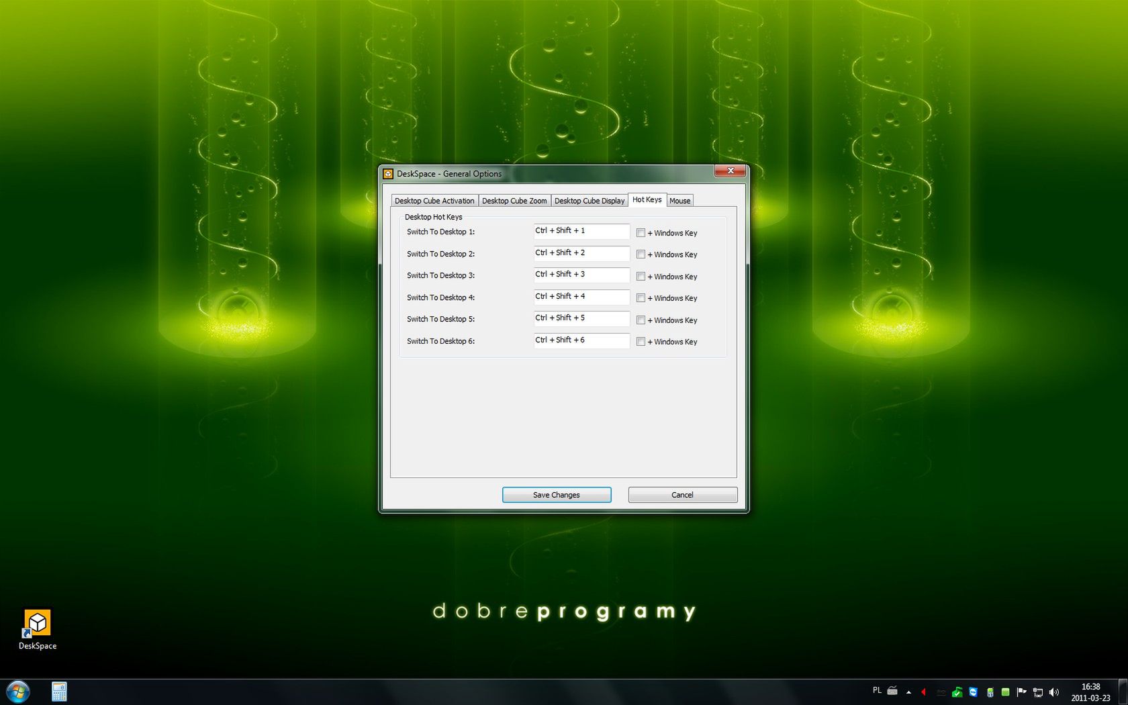Open the Windows Start orb
The height and width of the screenshot is (705, 1128).
tap(17, 692)
